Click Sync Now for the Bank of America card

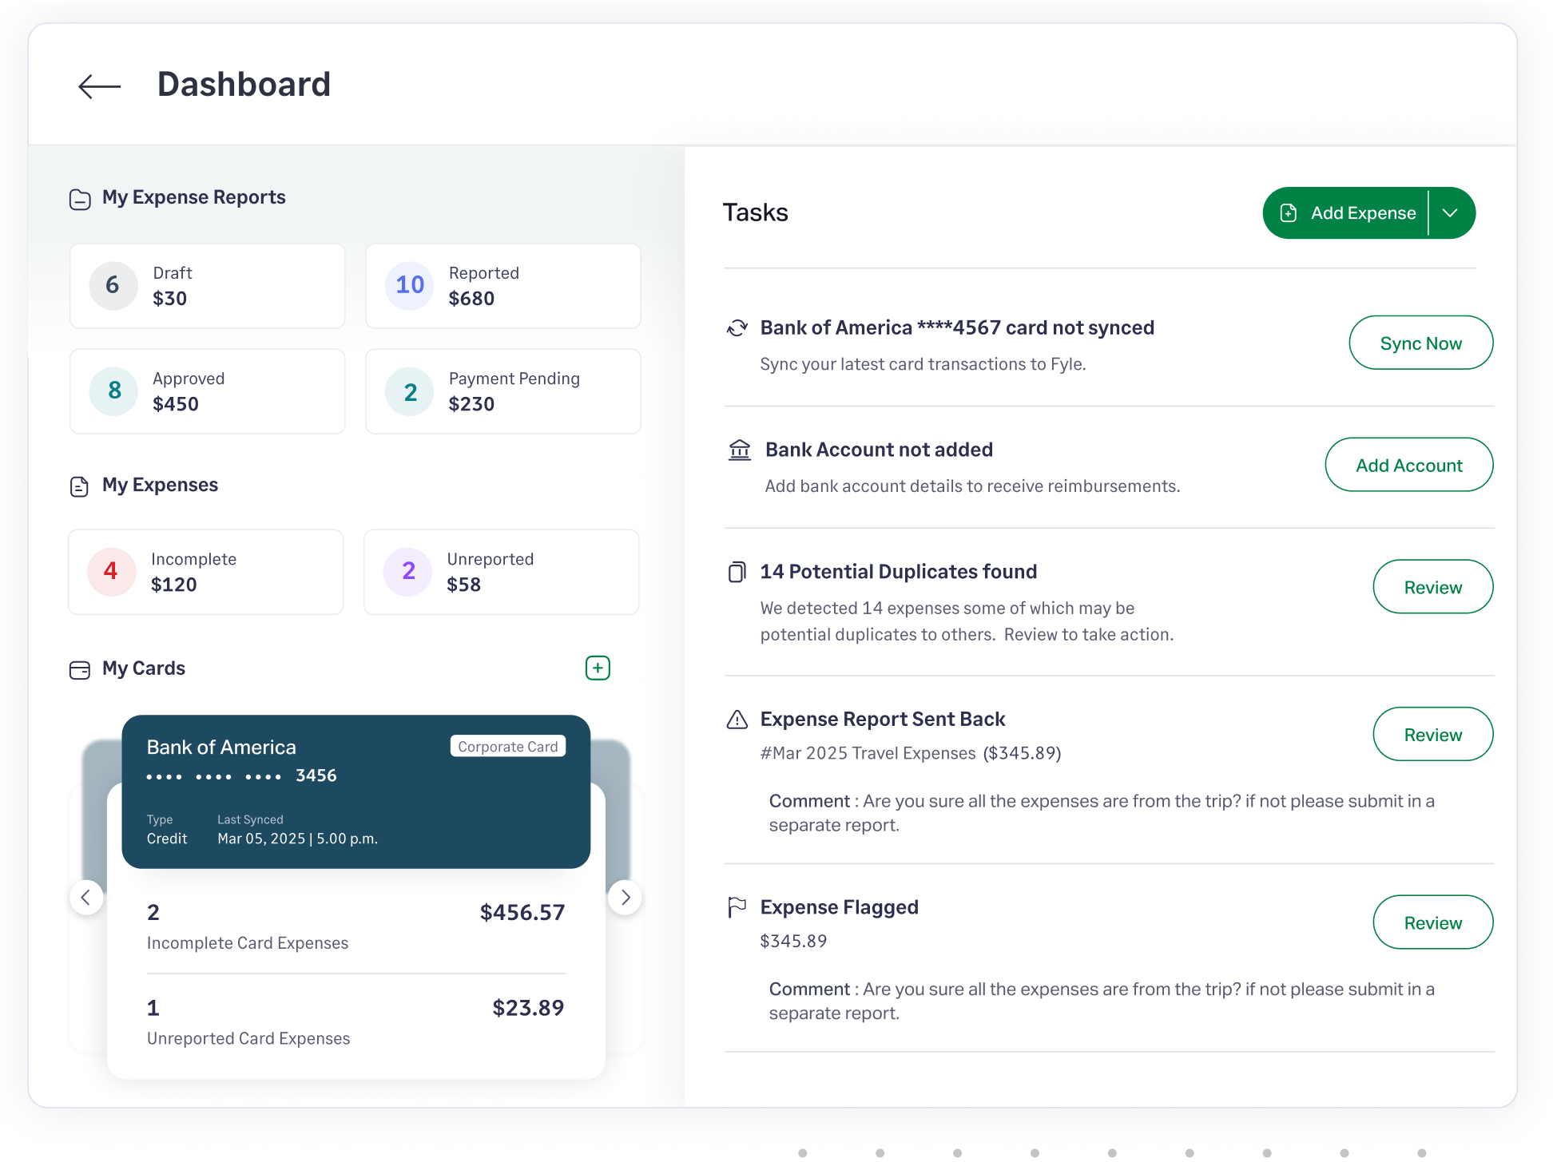pyautogui.click(x=1420, y=343)
